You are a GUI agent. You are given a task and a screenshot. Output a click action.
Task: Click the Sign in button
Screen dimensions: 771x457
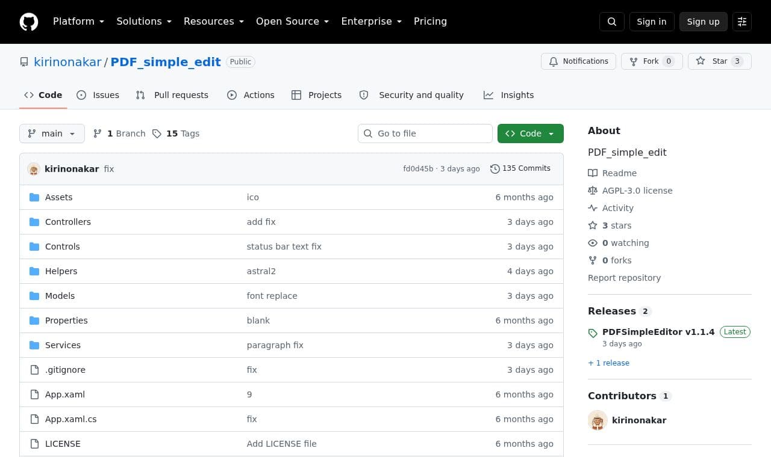pos(652,22)
